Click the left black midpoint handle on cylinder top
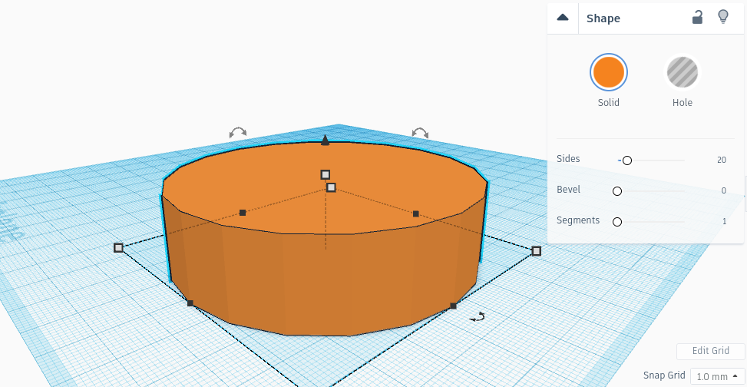The height and width of the screenshot is (387, 747). (243, 213)
